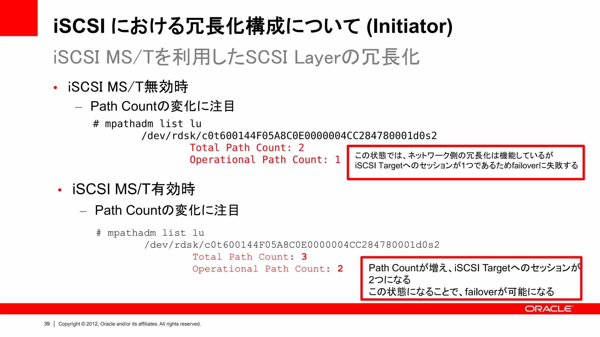Click the note line '2つになる'
This screenshot has width=600, height=337.
point(390,280)
